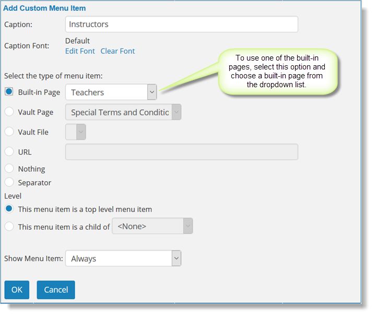Select the Vault Page radio option
Viewport: 375px width, 317px height.
pyautogui.click(x=9, y=112)
